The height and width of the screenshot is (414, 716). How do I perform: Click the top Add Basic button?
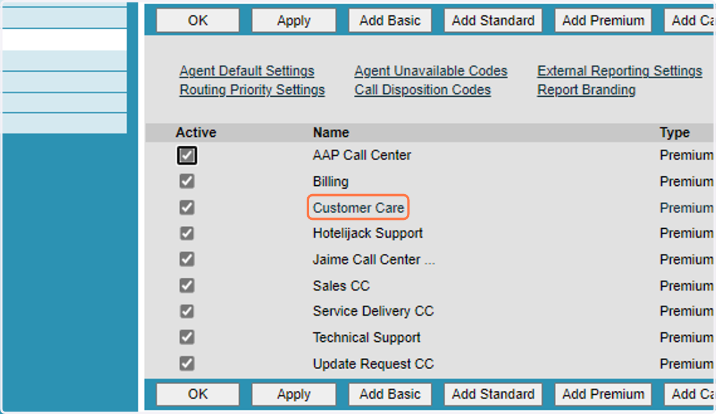tap(390, 20)
